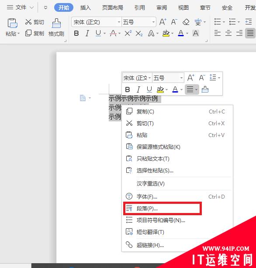Select the Format Painter (格式刷) tool

pos(56,27)
